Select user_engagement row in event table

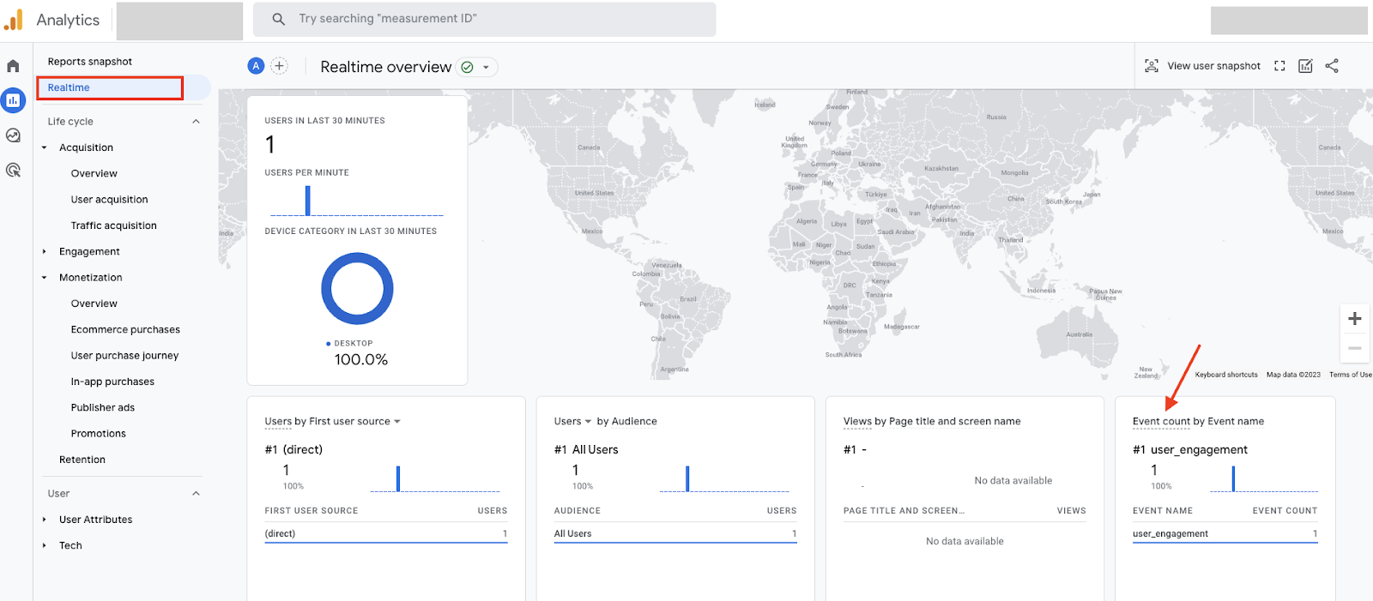point(1225,533)
